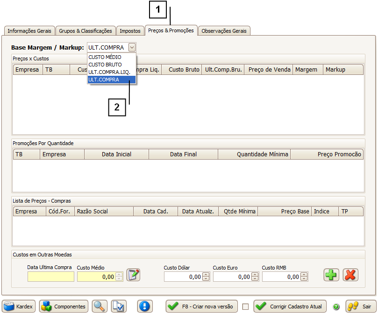Select CUSTO MÉDIO from dropdown list

pyautogui.click(x=105, y=57)
